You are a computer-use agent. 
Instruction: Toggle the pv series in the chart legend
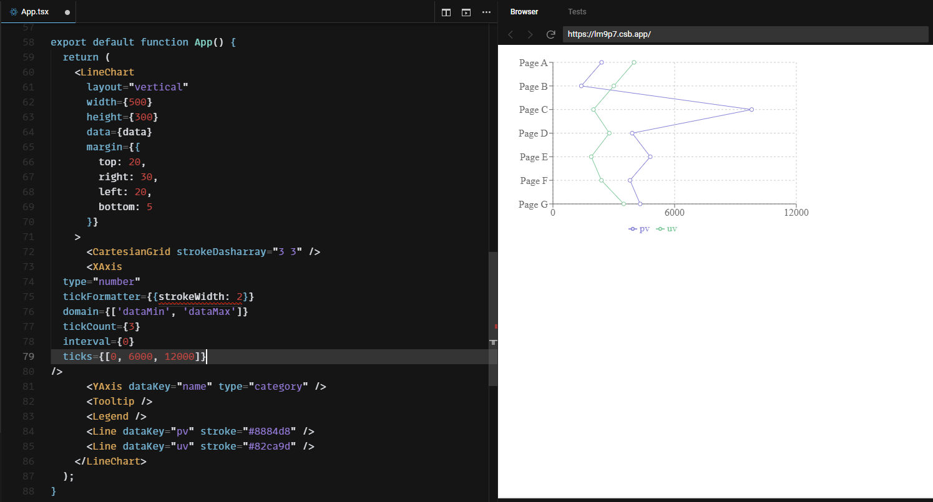(x=638, y=228)
